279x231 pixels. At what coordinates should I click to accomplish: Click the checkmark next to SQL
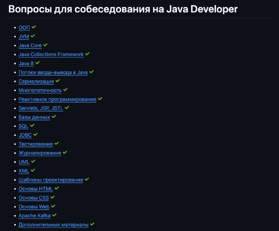point(32,125)
